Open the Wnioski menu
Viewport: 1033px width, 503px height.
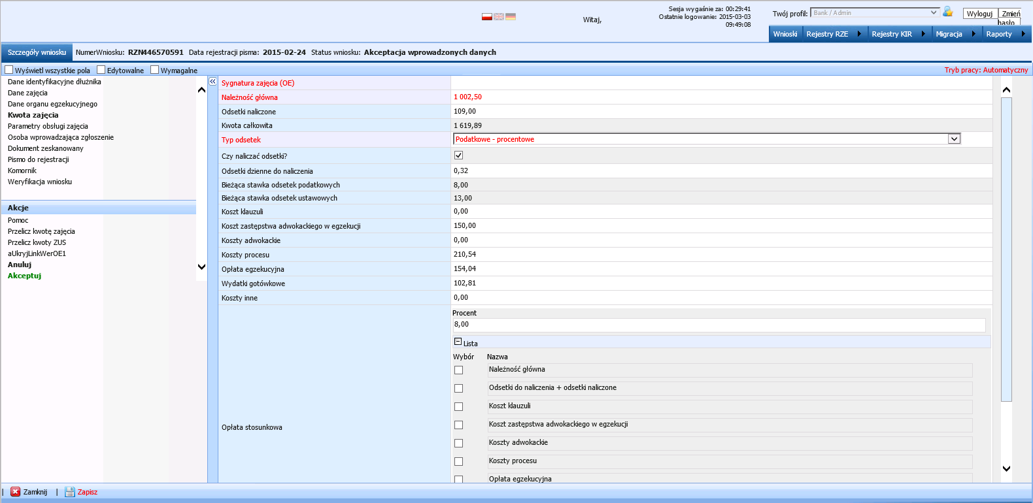pyautogui.click(x=785, y=34)
